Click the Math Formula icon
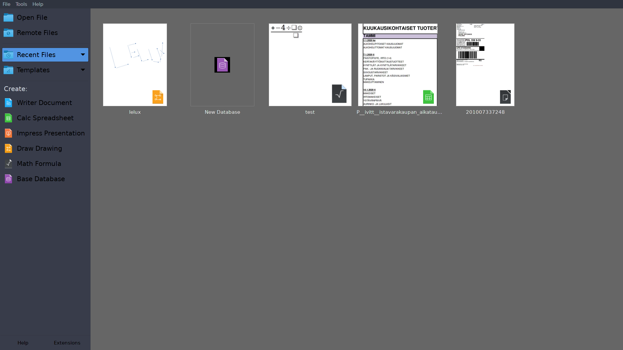The height and width of the screenshot is (350, 623). (8, 164)
